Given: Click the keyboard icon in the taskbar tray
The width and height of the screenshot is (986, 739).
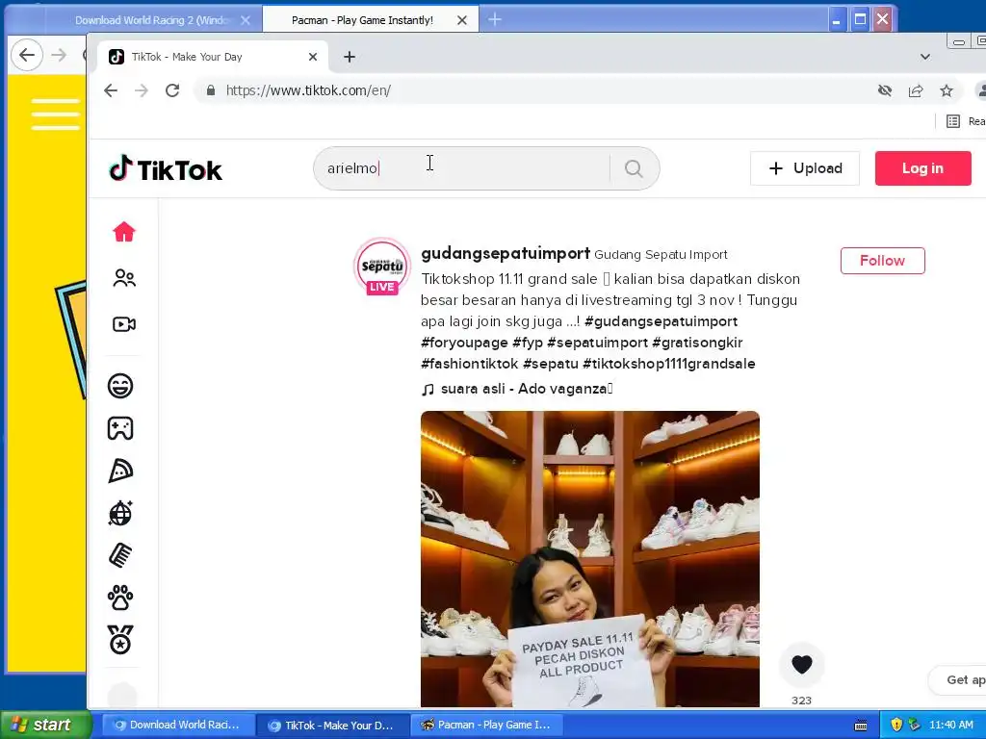Looking at the screenshot, I should pyautogui.click(x=861, y=726).
